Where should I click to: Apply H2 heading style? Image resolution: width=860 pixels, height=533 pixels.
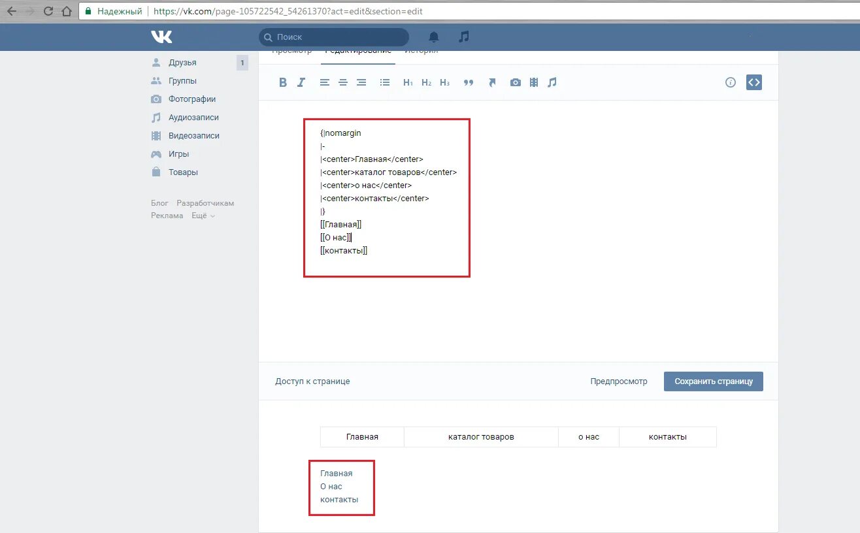[426, 82]
